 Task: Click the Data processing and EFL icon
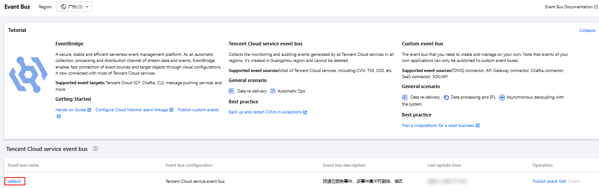tap(446, 97)
